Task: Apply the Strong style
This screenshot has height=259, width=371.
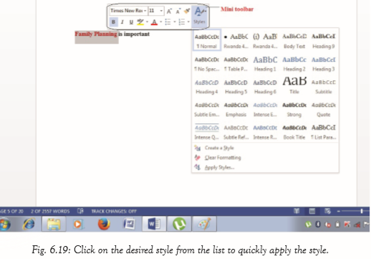Action: pyautogui.click(x=294, y=109)
